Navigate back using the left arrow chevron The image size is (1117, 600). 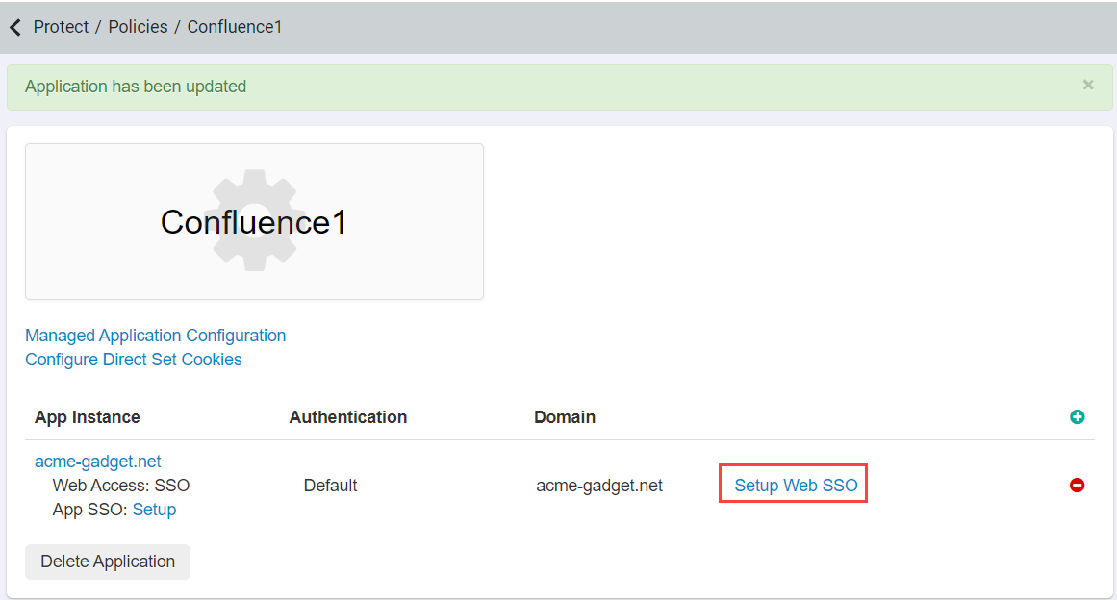14,27
